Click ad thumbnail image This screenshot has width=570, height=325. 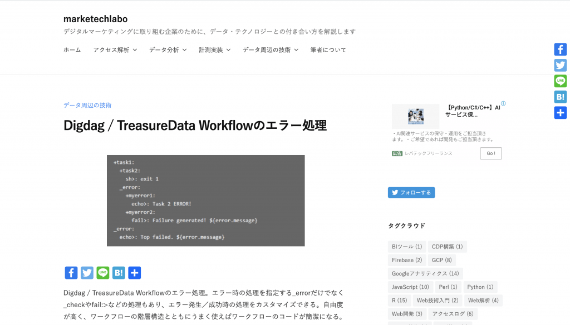coord(415,117)
